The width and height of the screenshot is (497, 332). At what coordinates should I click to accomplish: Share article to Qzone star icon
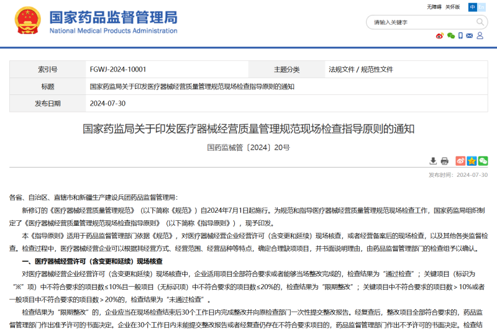click(472, 161)
